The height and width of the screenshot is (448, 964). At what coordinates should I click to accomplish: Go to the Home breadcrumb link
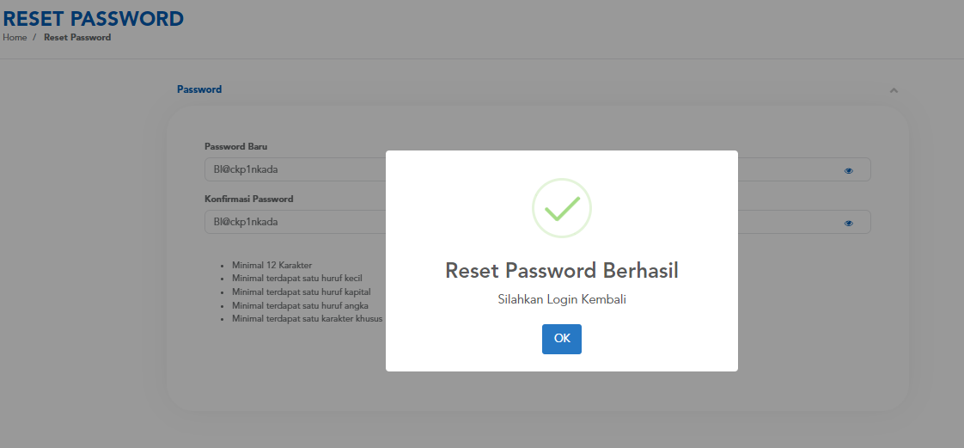(15, 38)
